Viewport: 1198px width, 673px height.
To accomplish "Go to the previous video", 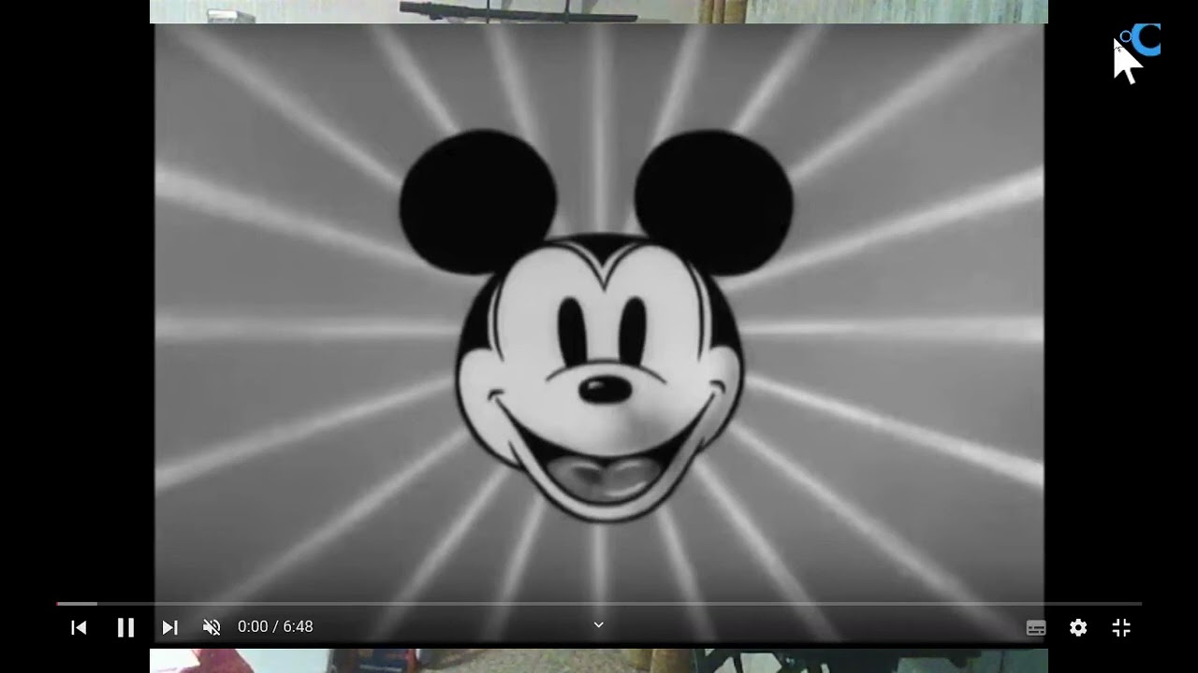I will 79,627.
